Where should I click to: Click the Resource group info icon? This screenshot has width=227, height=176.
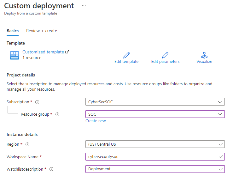click(x=57, y=114)
